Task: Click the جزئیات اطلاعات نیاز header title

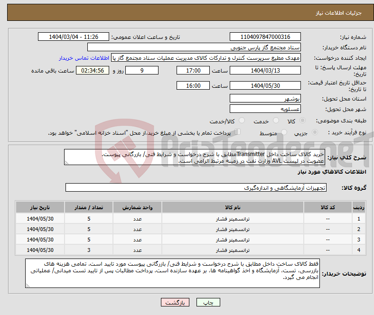Action: click(x=339, y=13)
